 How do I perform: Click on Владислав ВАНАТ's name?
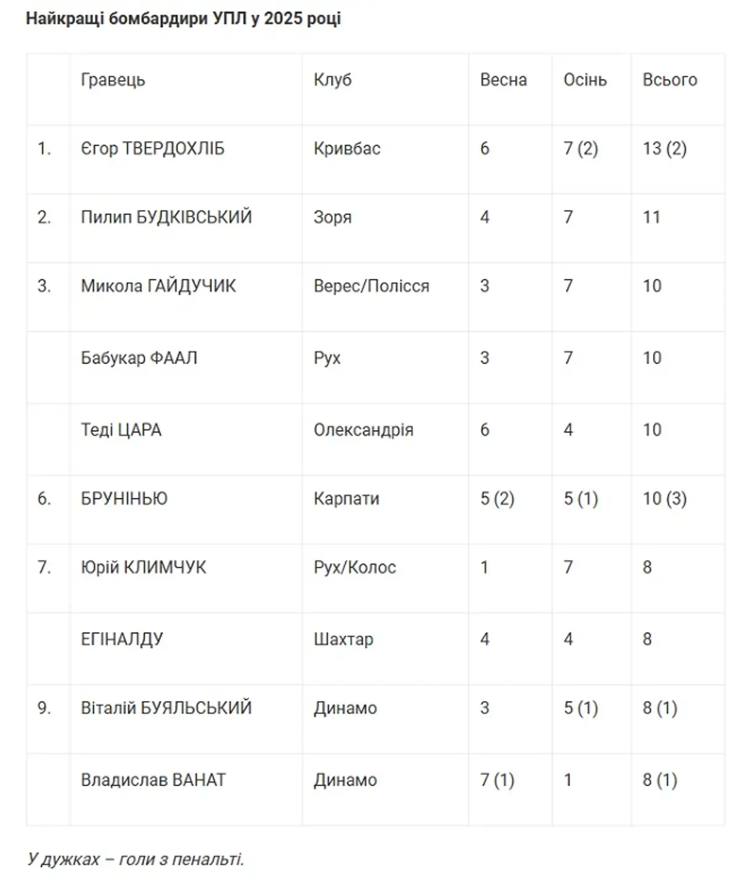(153, 780)
